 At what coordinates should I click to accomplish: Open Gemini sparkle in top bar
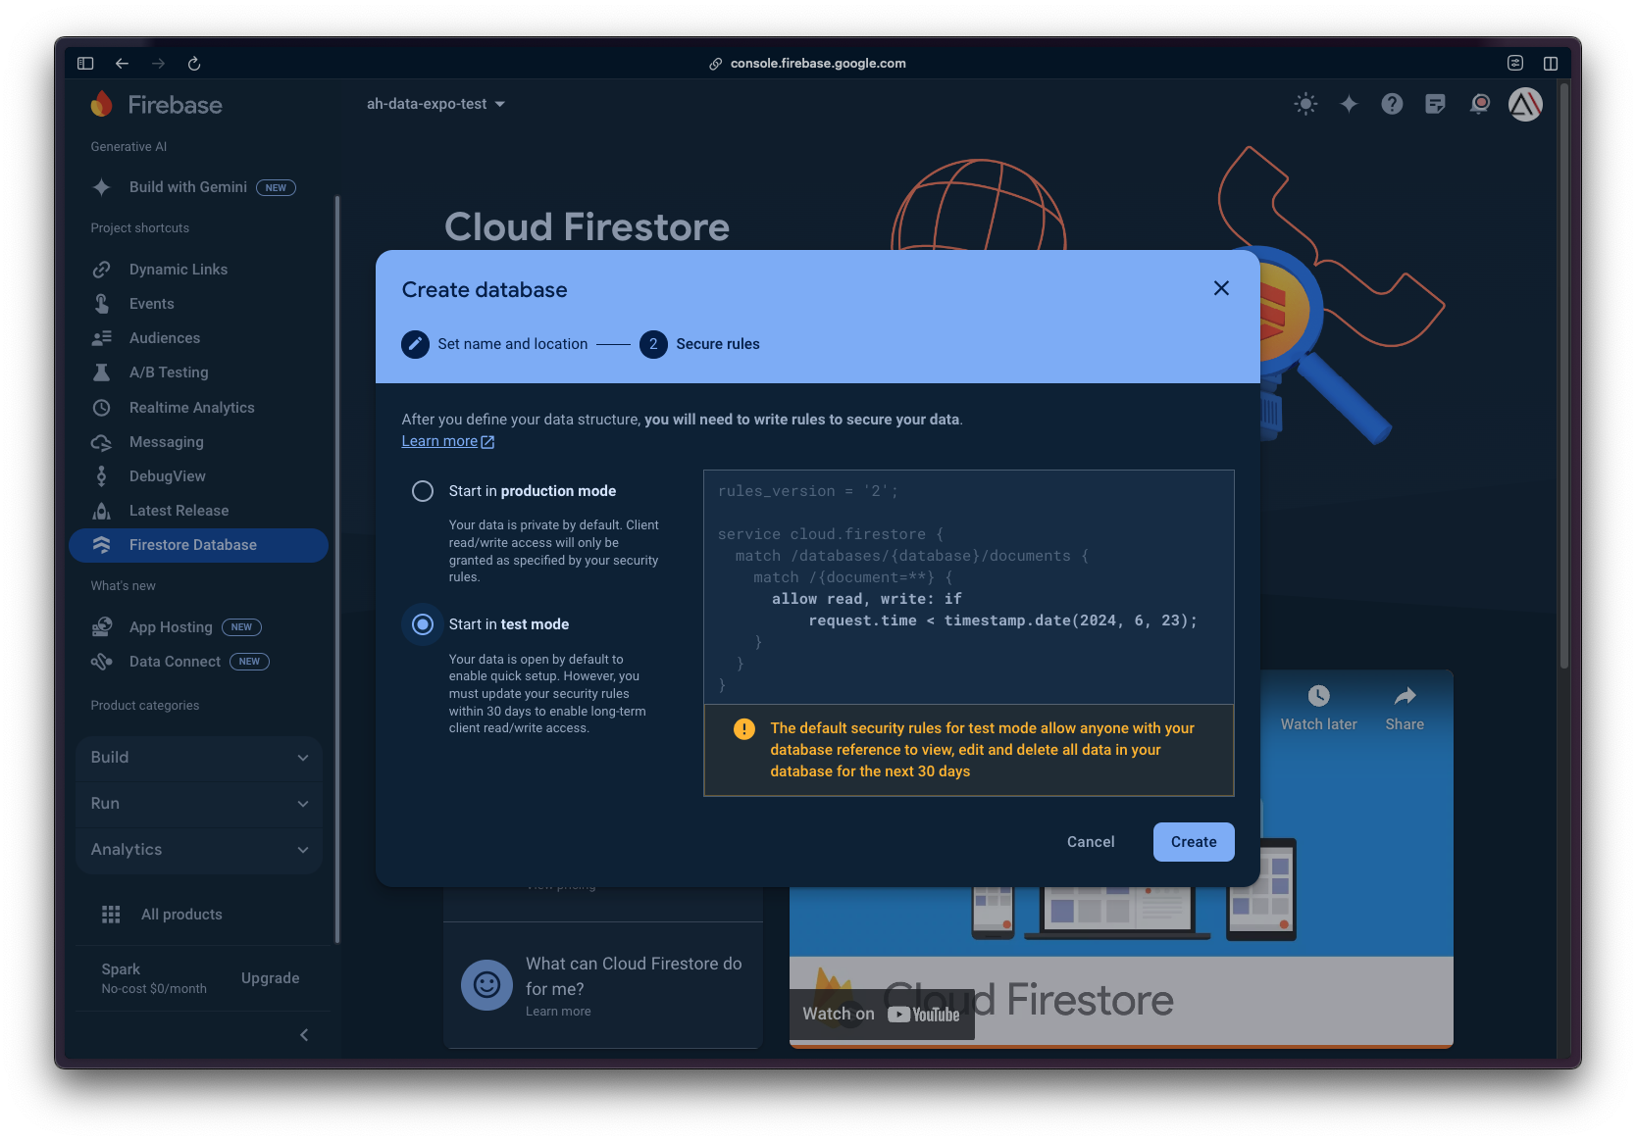tap(1349, 104)
